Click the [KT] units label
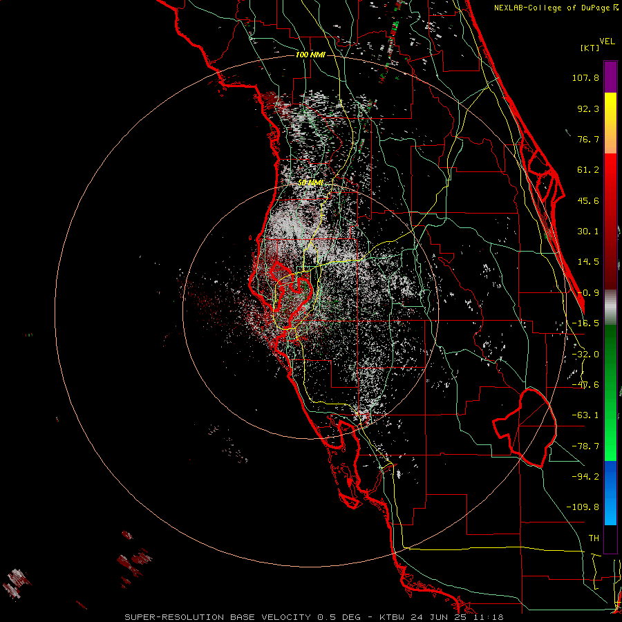This screenshot has width=622, height=622. (x=590, y=48)
